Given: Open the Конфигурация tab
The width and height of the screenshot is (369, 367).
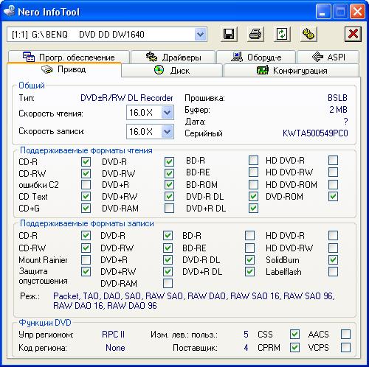Looking at the screenshot, I should point(292,71).
